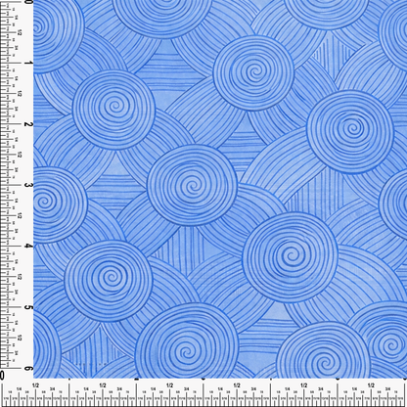Viewport: 407px width, 407px height.
Task: Click the spiral center level with the 2-inch mark at right
Action: [351, 128]
